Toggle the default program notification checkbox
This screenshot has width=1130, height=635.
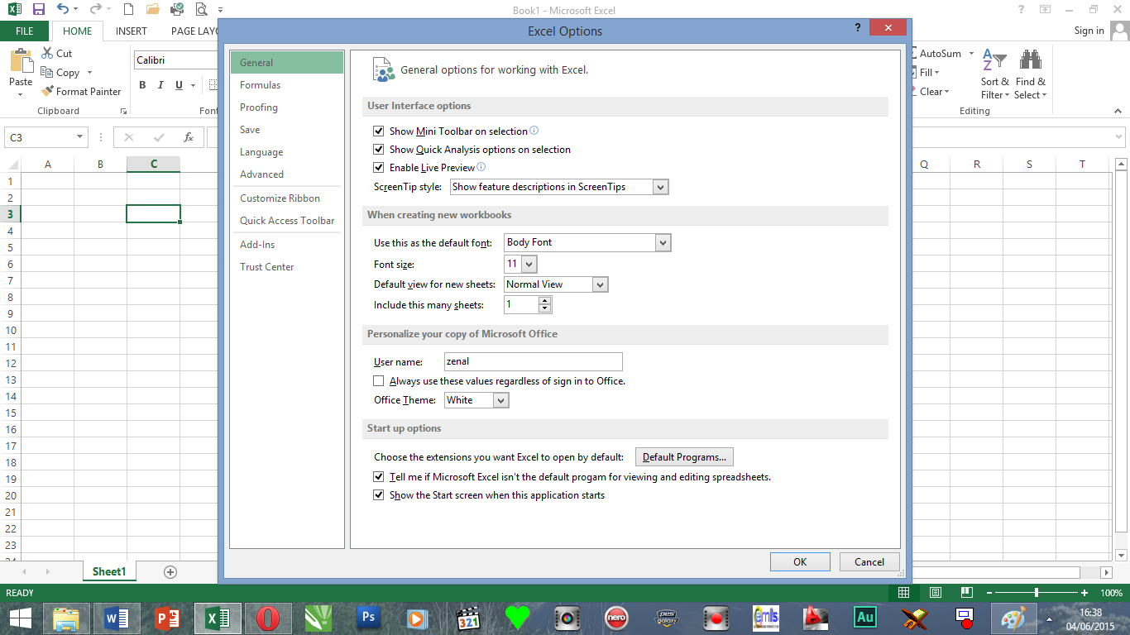click(379, 477)
